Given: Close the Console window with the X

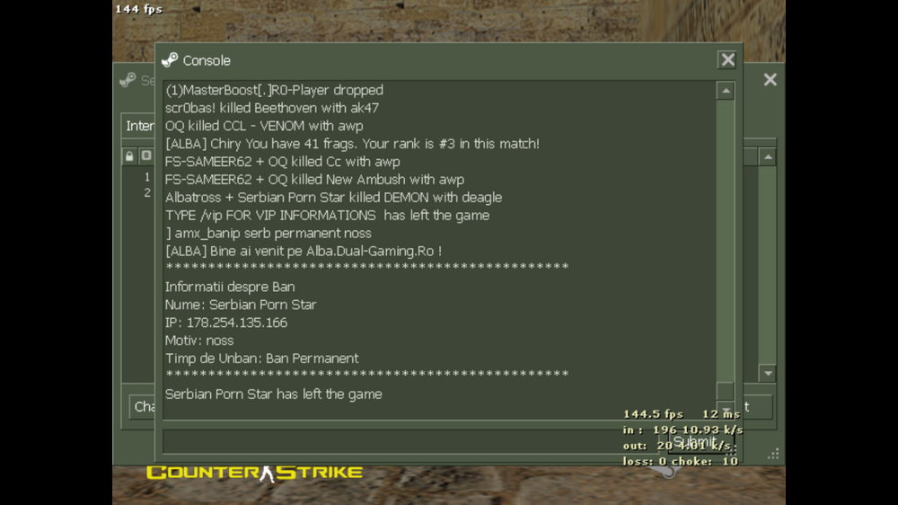Looking at the screenshot, I should pyautogui.click(x=727, y=59).
